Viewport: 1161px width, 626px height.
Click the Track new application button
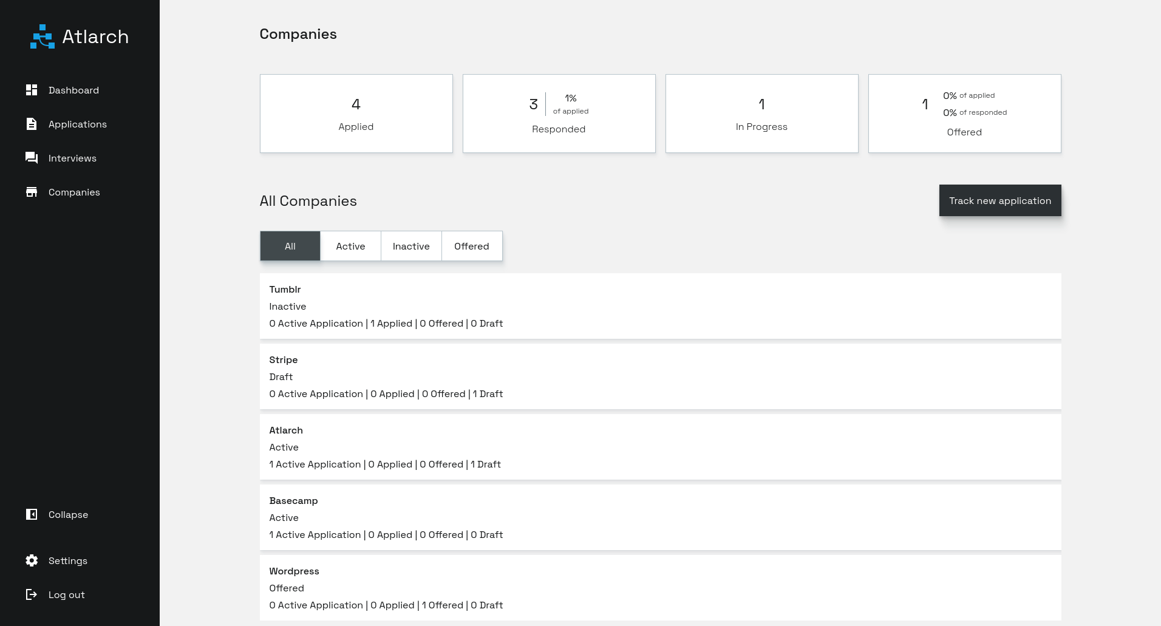pos(1000,200)
